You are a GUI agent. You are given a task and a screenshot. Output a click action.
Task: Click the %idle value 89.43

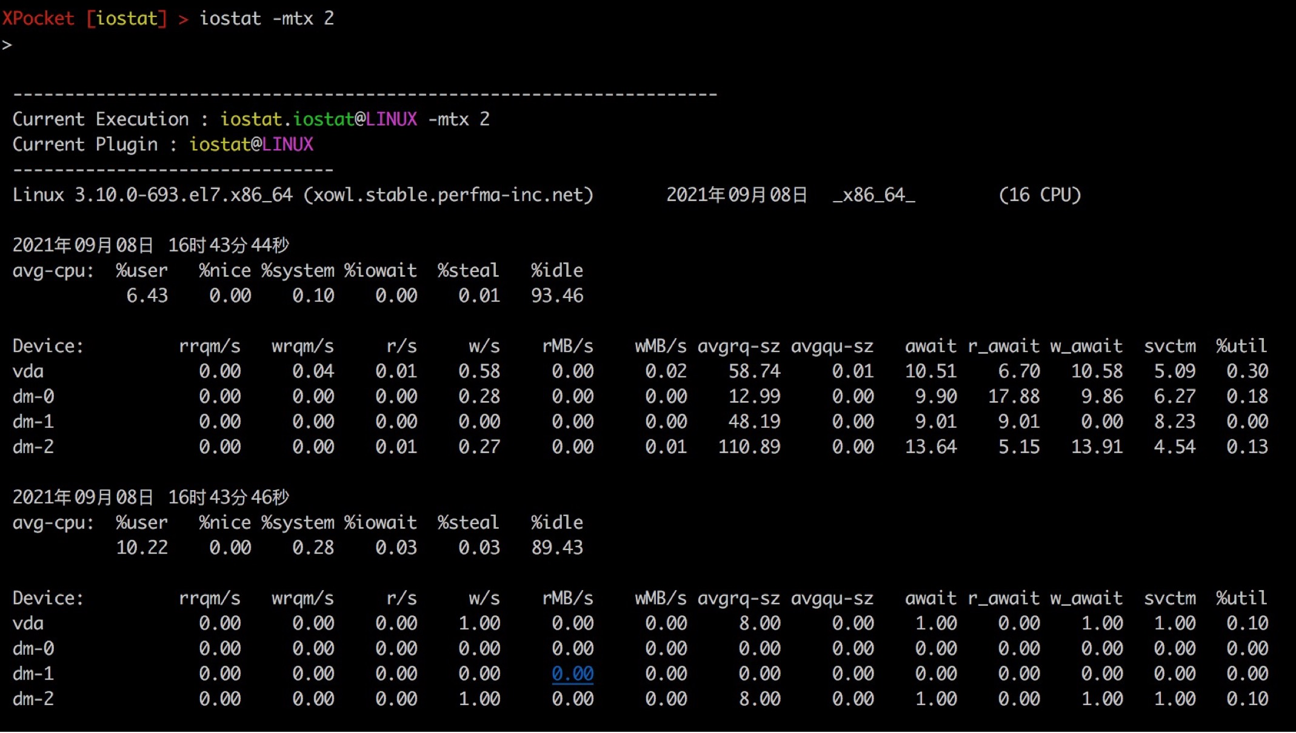tap(557, 548)
